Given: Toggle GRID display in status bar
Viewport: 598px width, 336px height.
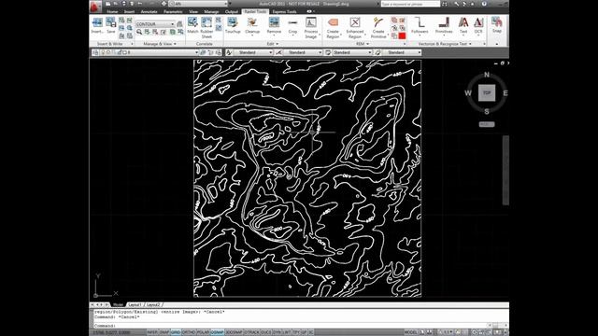Looking at the screenshot, I should coord(176,332).
